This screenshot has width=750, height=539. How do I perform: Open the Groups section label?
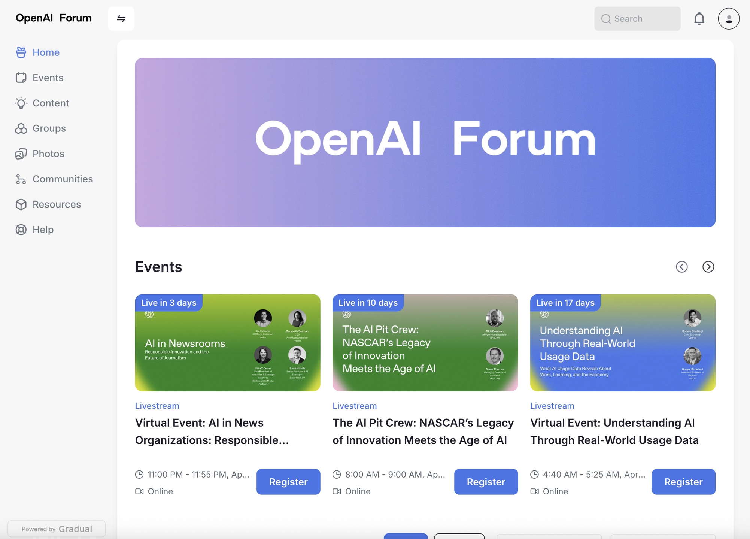[x=49, y=128]
